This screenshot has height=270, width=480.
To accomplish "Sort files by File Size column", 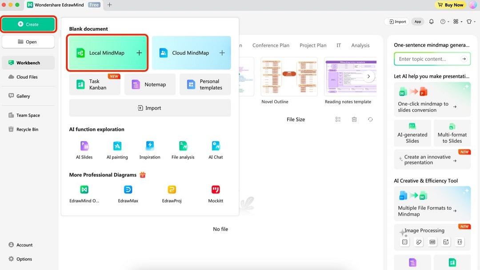I will point(296,119).
